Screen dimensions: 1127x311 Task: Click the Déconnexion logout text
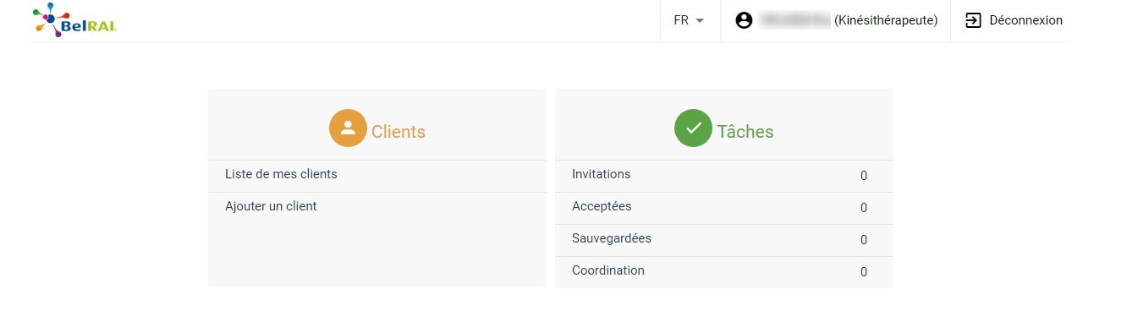(1025, 20)
